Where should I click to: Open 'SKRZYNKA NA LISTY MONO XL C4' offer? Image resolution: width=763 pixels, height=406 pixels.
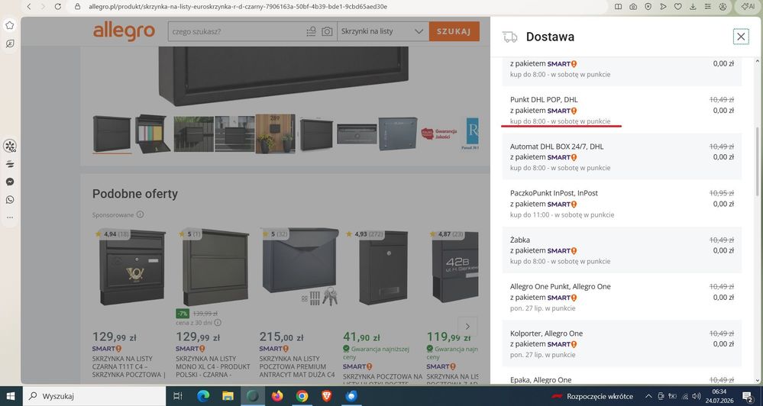coord(212,366)
